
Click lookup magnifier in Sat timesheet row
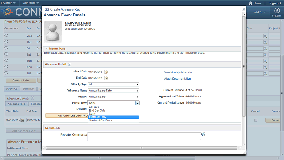point(265,55)
